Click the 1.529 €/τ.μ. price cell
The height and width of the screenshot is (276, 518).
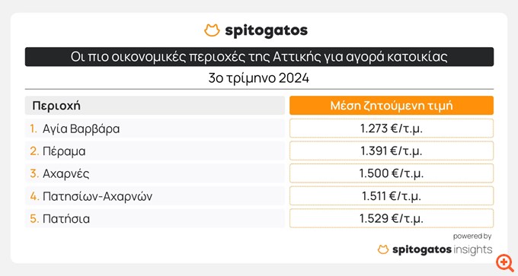(x=392, y=218)
